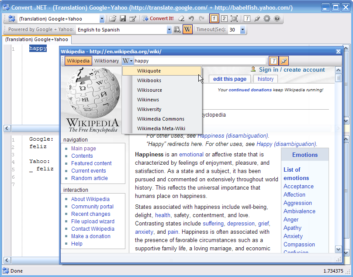Click the pin icon on main toolbar

click(x=257, y=19)
